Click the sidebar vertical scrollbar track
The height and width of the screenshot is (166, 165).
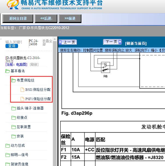click(x=55, y=103)
